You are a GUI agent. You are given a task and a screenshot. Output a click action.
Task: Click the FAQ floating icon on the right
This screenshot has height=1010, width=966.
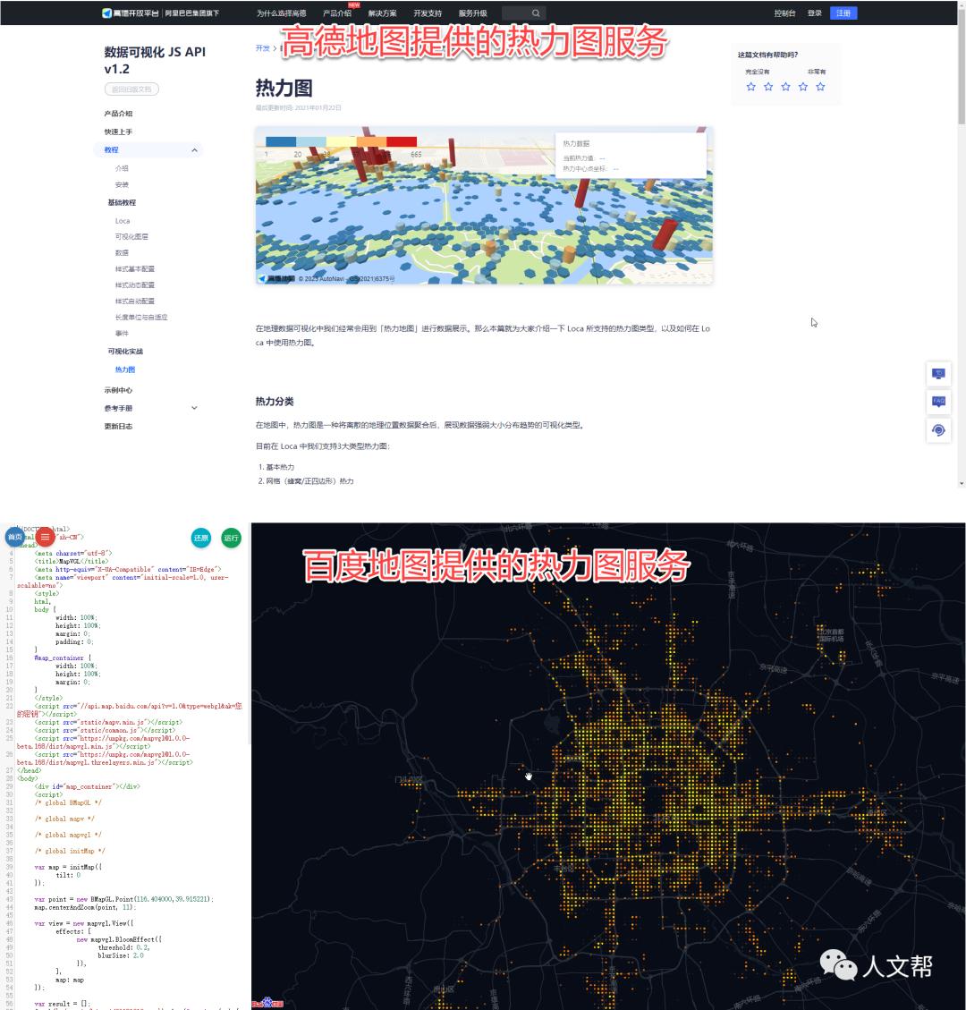click(x=938, y=402)
